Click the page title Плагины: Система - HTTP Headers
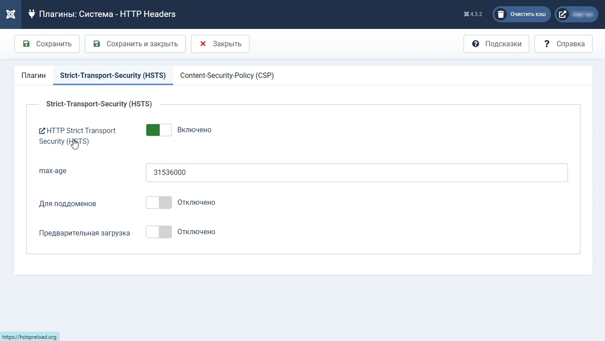The width and height of the screenshot is (605, 341). (108, 14)
